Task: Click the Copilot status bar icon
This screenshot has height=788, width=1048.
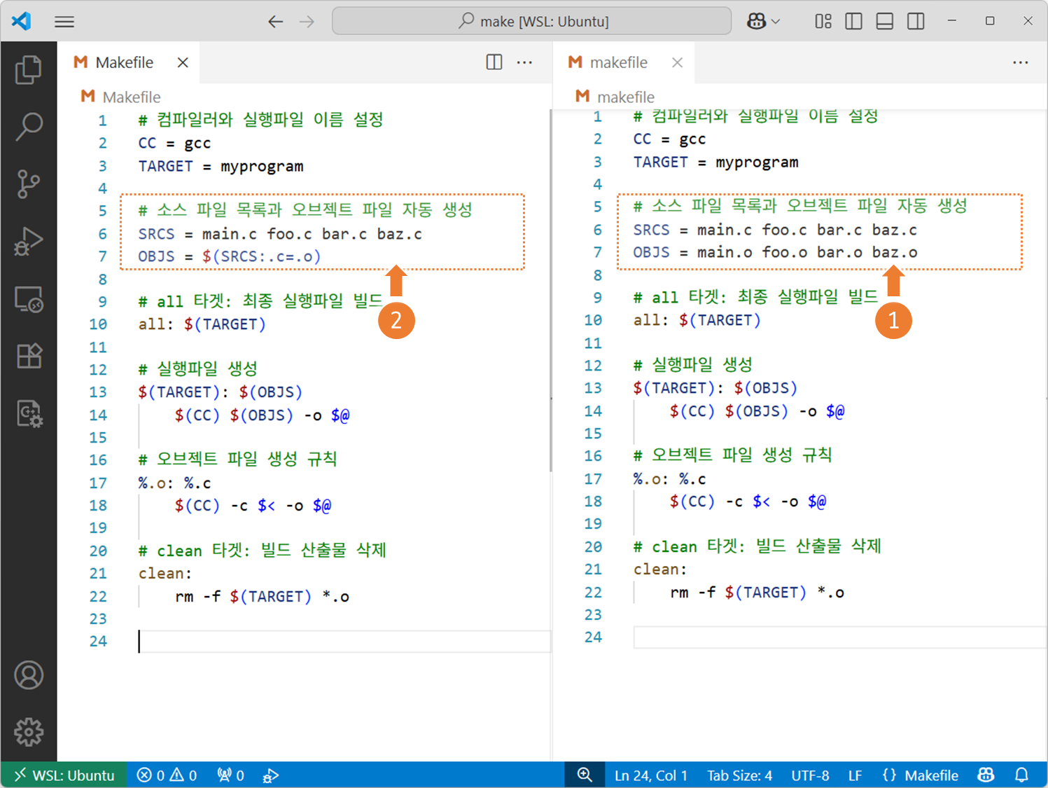Action: coord(986,775)
